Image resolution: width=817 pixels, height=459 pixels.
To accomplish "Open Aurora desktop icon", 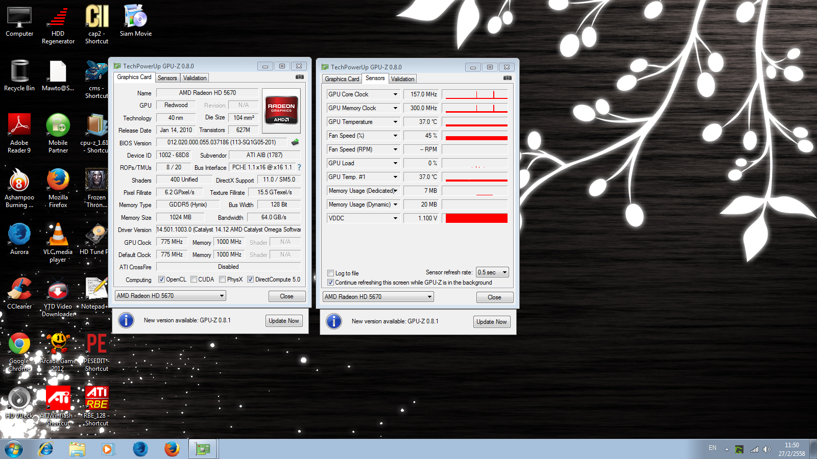I will 19,239.
